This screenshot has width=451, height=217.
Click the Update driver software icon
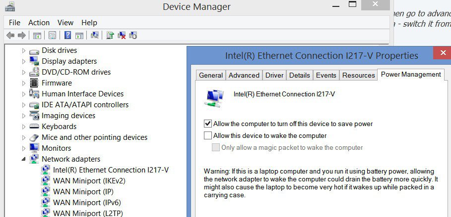coord(110,35)
